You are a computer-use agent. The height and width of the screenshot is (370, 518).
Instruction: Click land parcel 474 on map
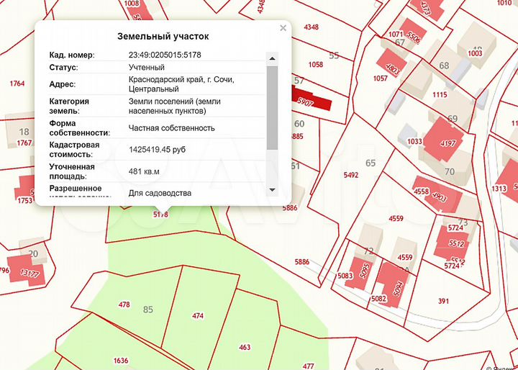[x=198, y=315]
